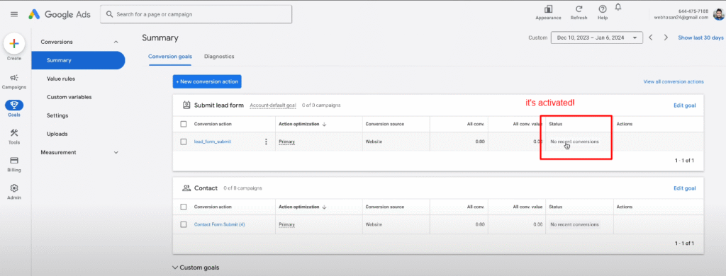Sort by Action optimization in Contact table
Image resolution: width=726 pixels, height=276 pixels.
click(302, 207)
